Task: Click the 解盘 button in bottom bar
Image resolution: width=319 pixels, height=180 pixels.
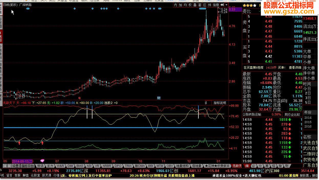Action: (26, 175)
